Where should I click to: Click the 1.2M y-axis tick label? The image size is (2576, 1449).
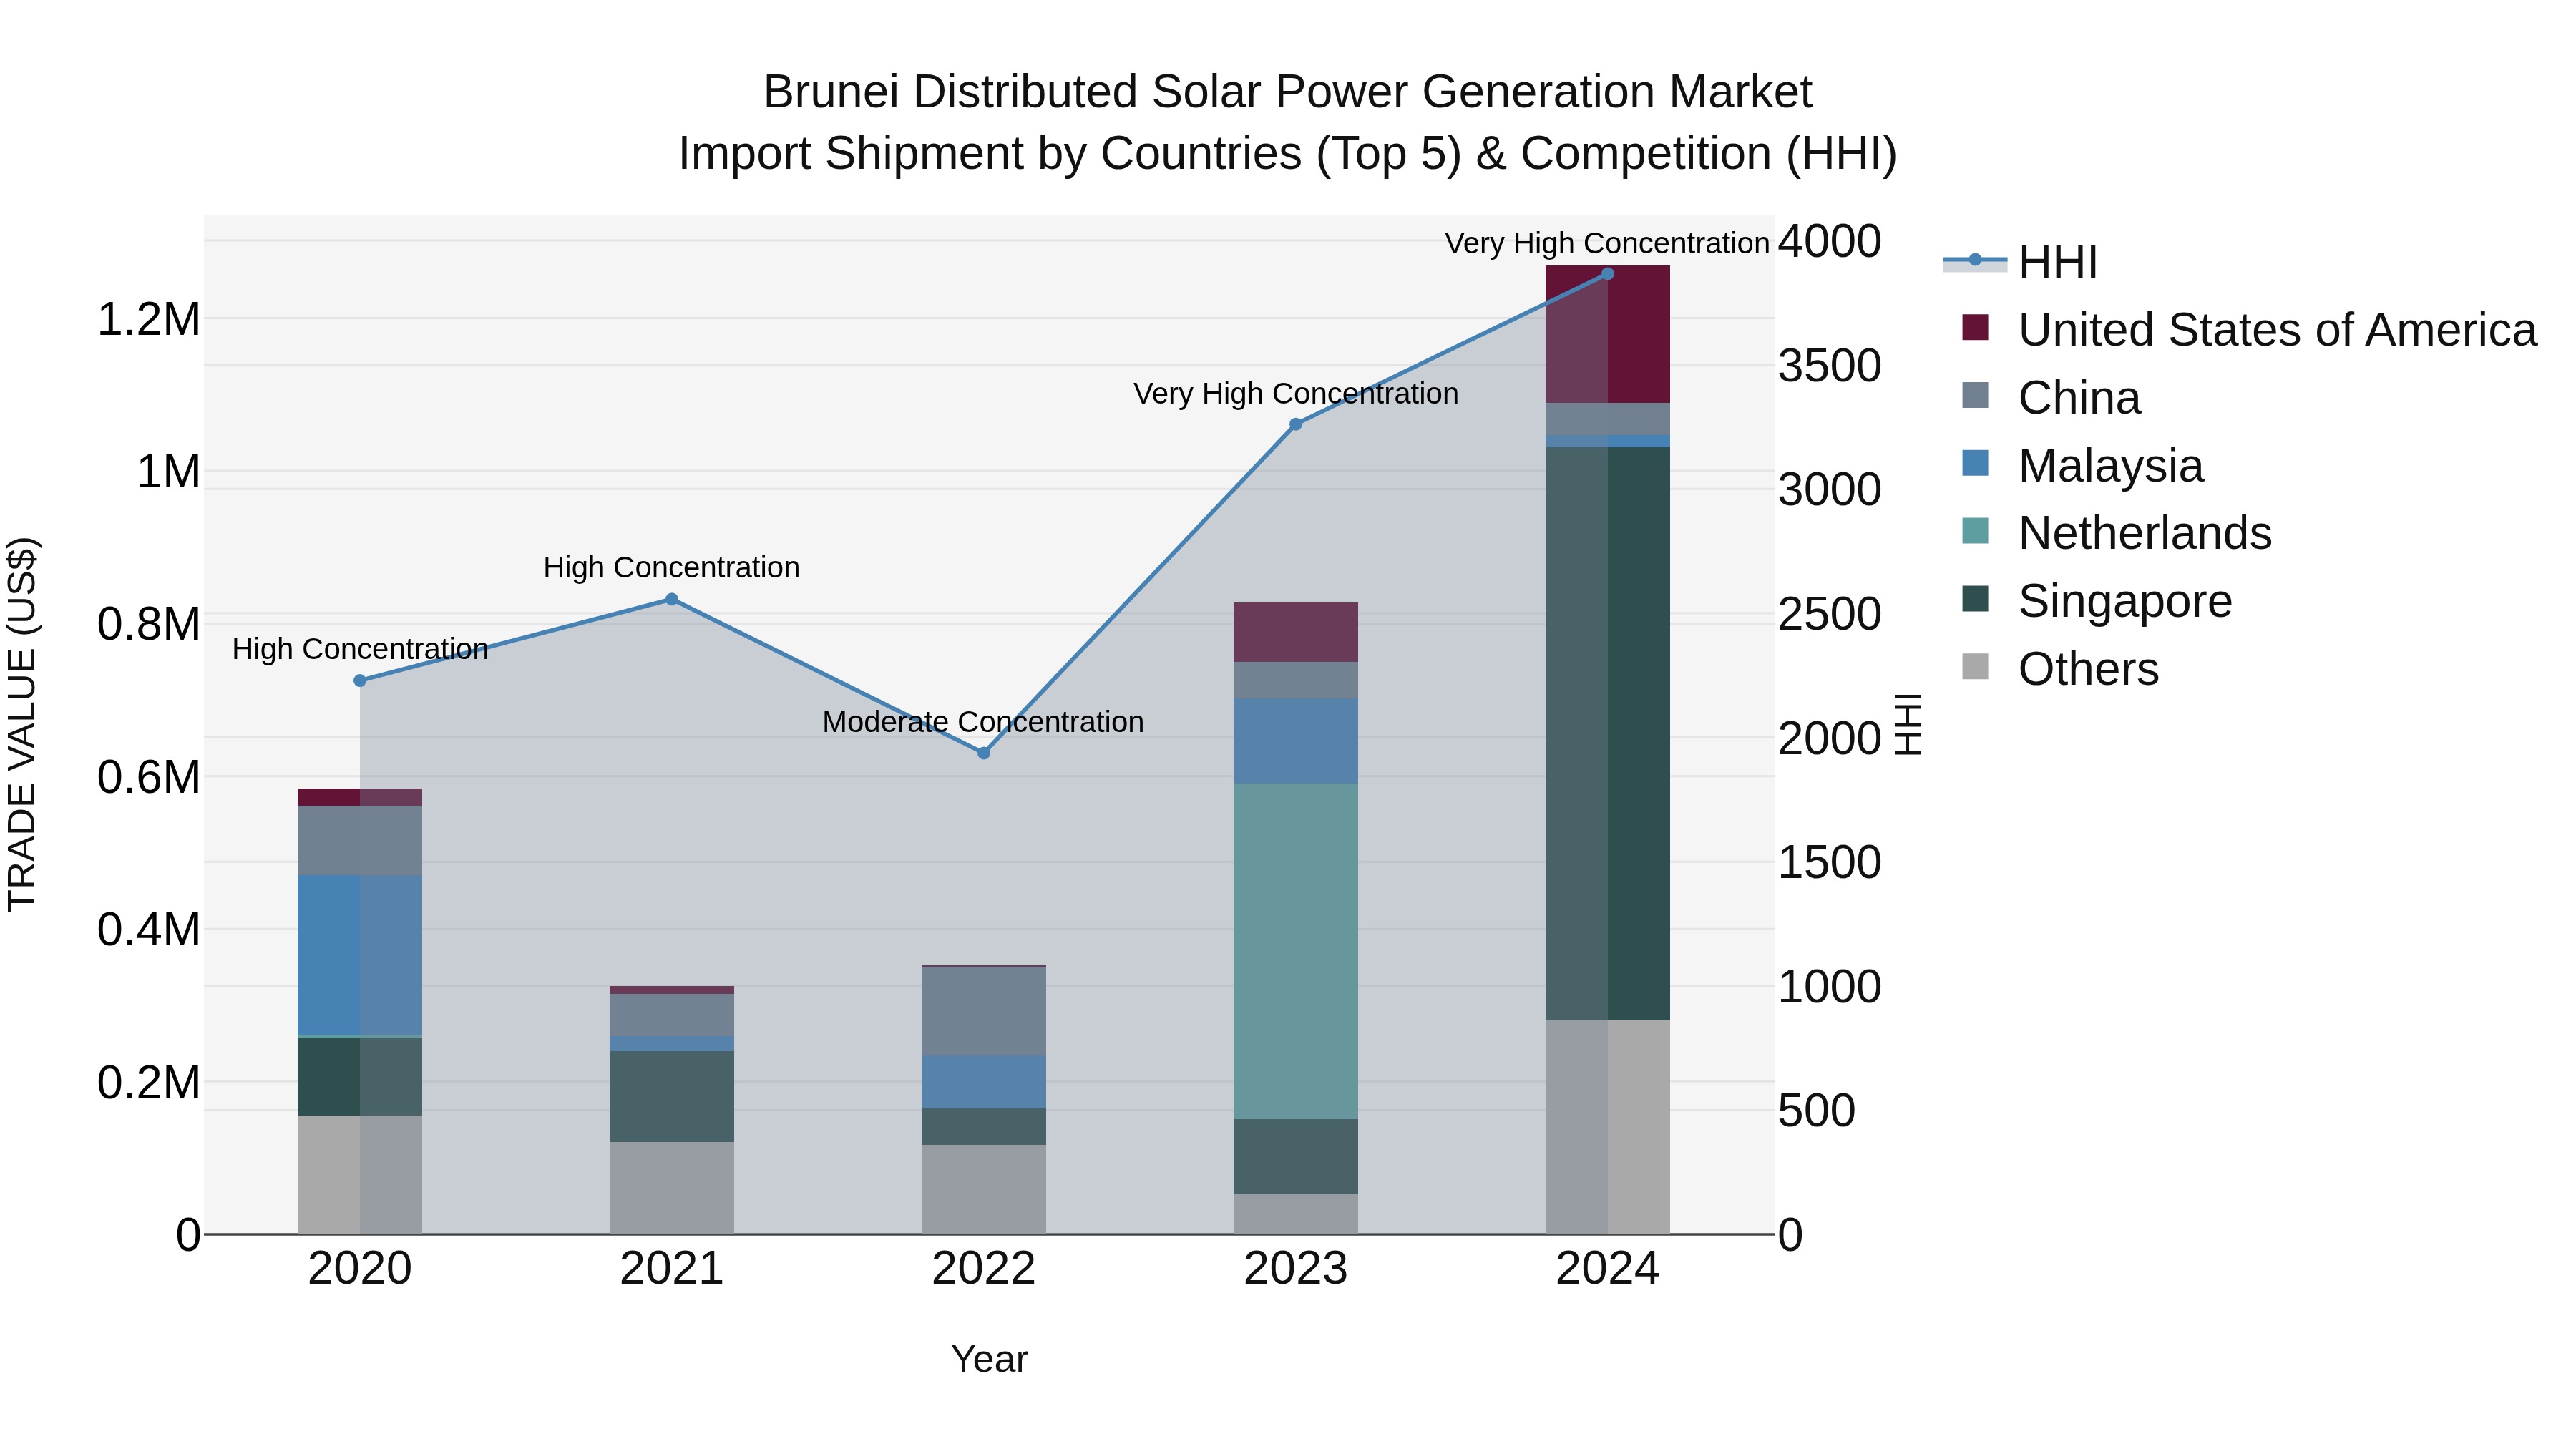point(149,320)
